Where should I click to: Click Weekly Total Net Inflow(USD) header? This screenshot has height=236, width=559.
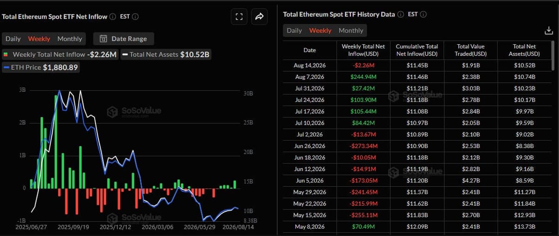pos(363,50)
